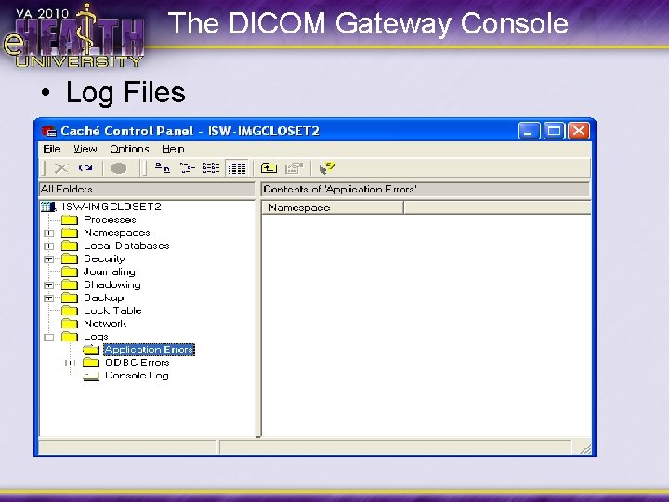Expand the Shadowing tree node

tap(49, 285)
